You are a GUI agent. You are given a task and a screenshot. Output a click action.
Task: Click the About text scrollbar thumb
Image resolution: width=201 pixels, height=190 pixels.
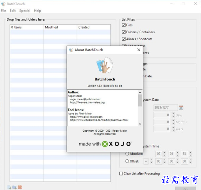(140, 100)
